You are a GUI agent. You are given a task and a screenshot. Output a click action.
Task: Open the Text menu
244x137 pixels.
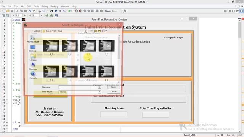click(x=16, y=6)
